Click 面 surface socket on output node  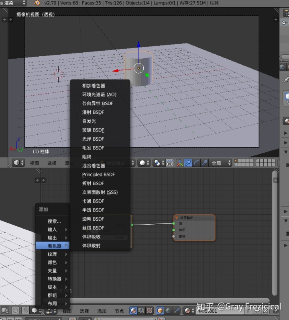pos(174,224)
